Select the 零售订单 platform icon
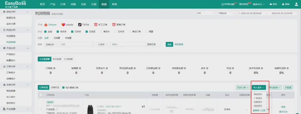This screenshot has height=114, width=301. pos(114,25)
